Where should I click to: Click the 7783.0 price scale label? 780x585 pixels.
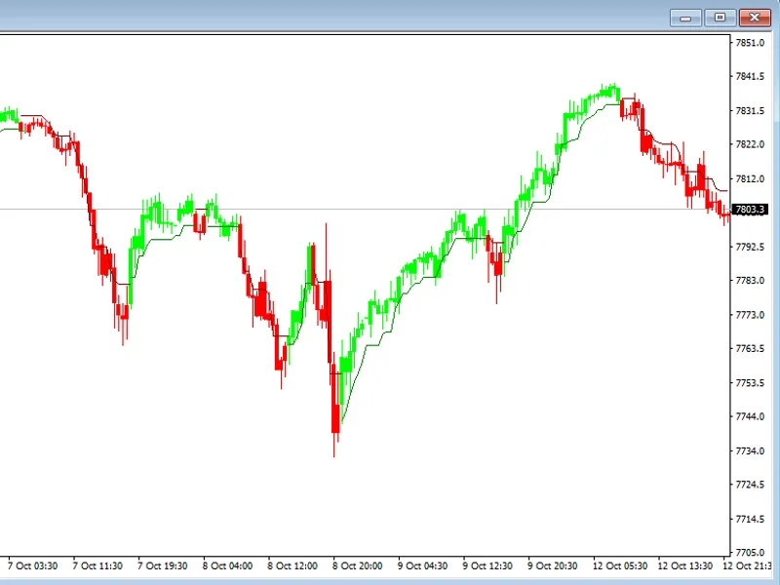click(x=750, y=281)
